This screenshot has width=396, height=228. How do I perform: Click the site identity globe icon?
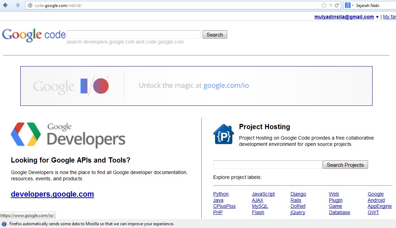(30, 5)
